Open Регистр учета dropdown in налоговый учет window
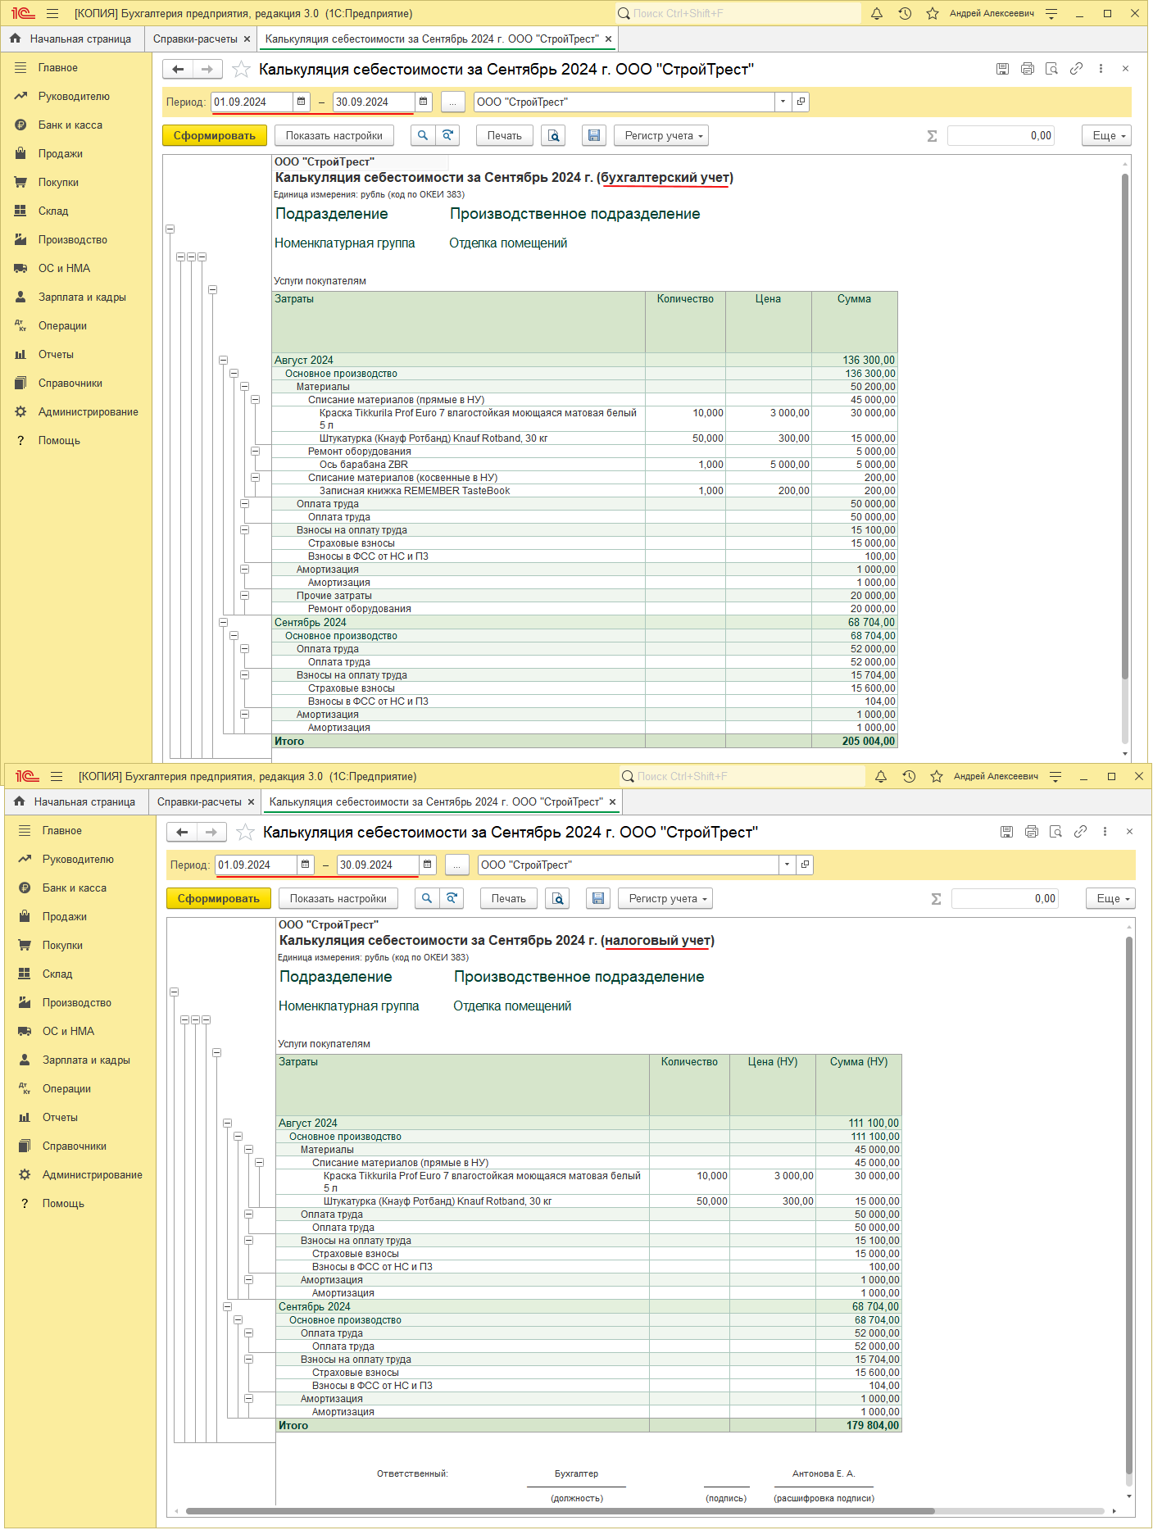 pyautogui.click(x=665, y=898)
